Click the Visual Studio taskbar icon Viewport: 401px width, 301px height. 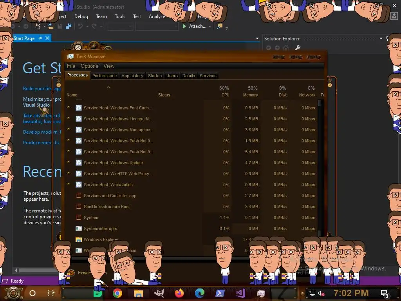click(240, 293)
